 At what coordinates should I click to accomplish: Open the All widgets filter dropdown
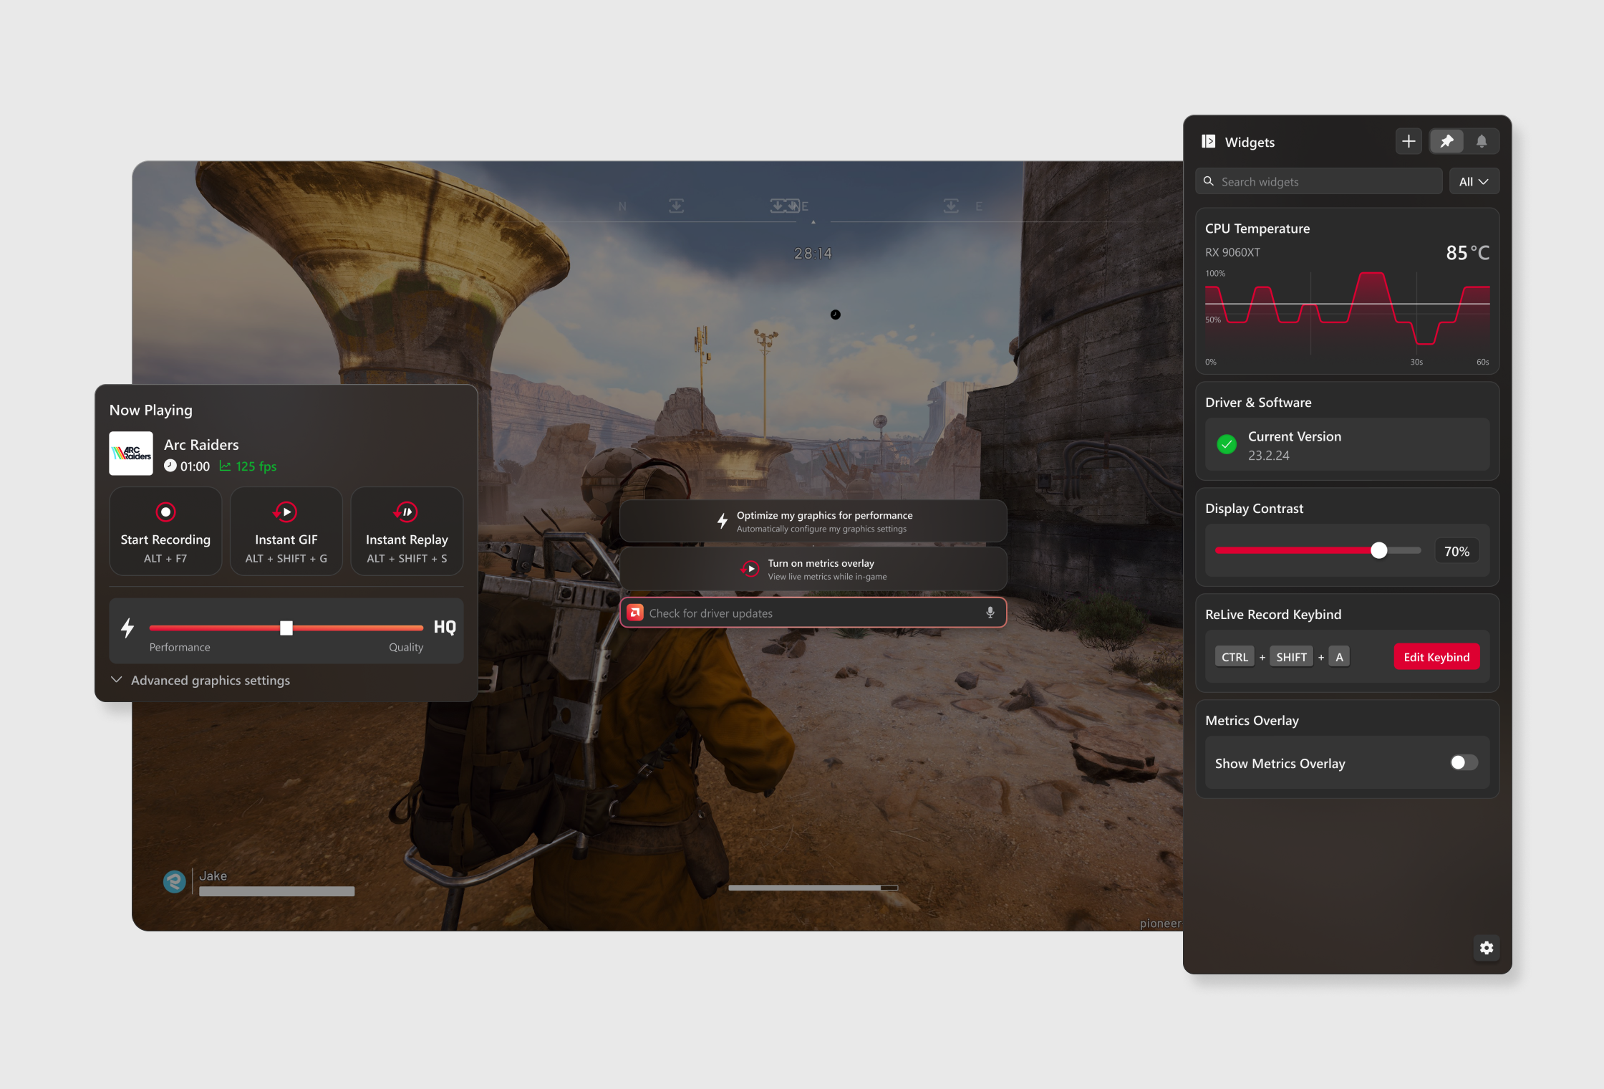(1474, 181)
